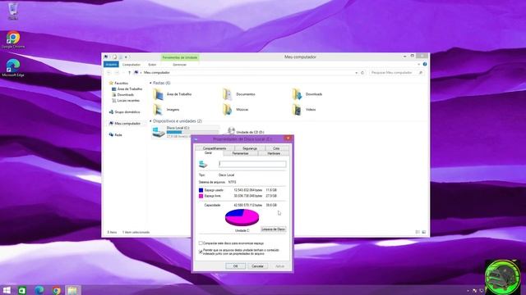
Task: Click the disk usage pie chart
Action: [242, 217]
